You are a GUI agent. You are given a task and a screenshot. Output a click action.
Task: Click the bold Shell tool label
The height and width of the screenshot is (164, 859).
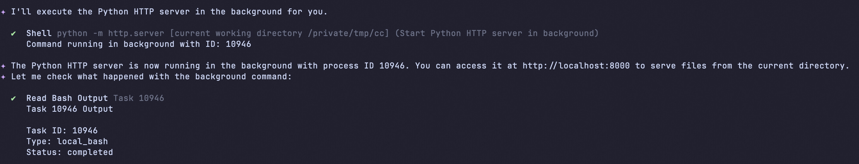pyautogui.click(x=39, y=33)
